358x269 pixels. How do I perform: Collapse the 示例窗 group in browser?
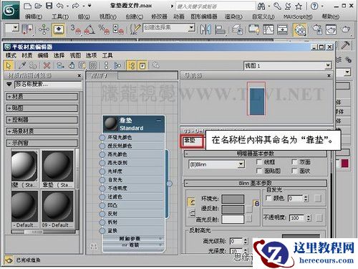(42, 143)
